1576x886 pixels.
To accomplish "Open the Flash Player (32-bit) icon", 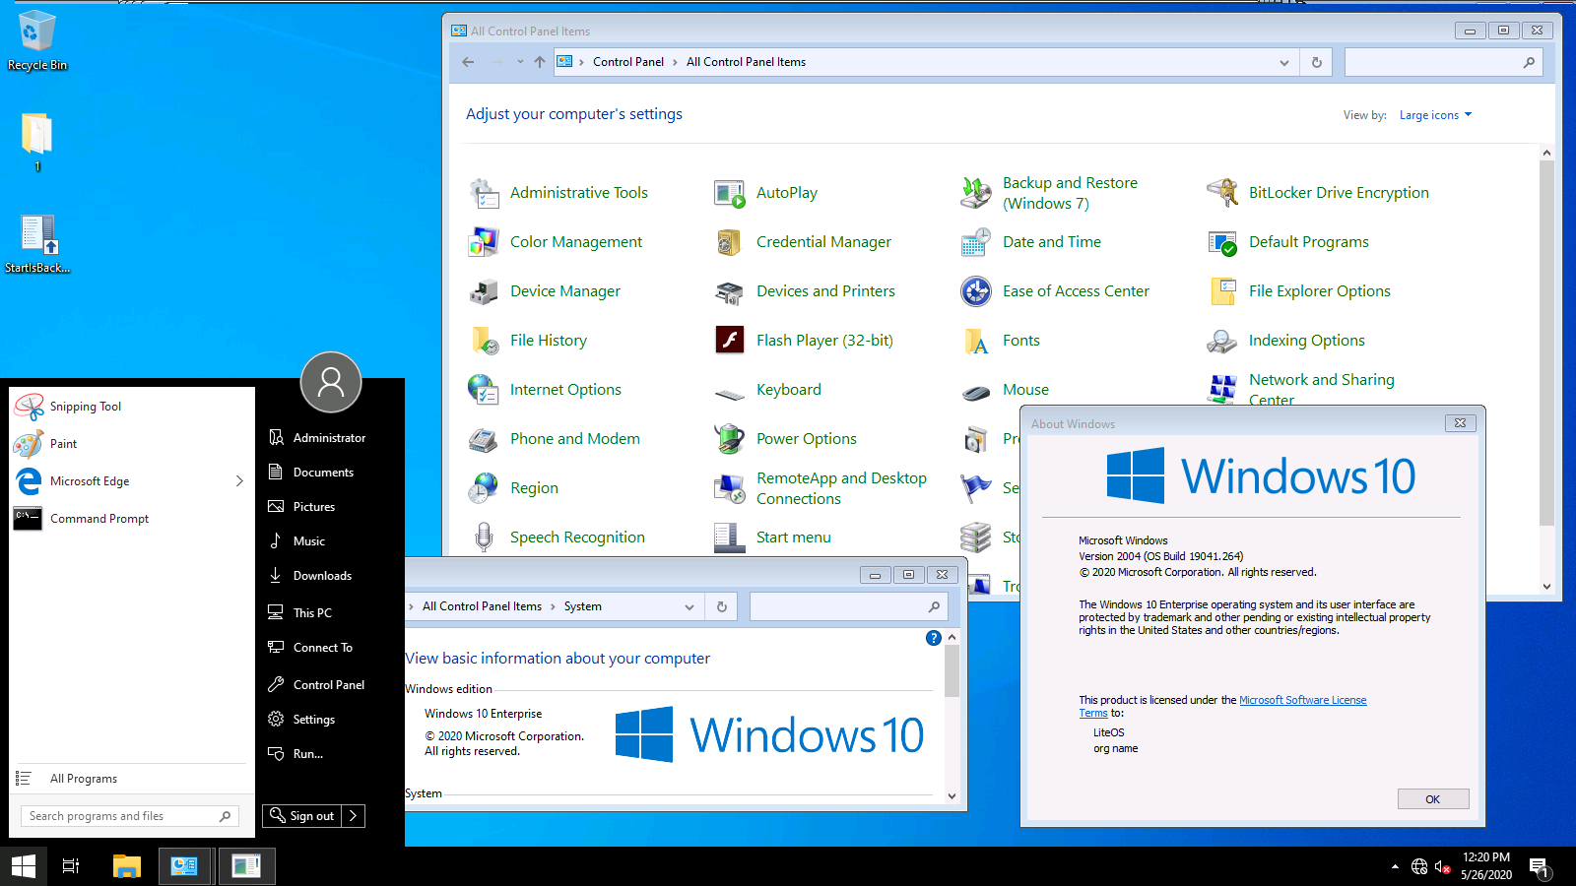I will click(x=730, y=341).
